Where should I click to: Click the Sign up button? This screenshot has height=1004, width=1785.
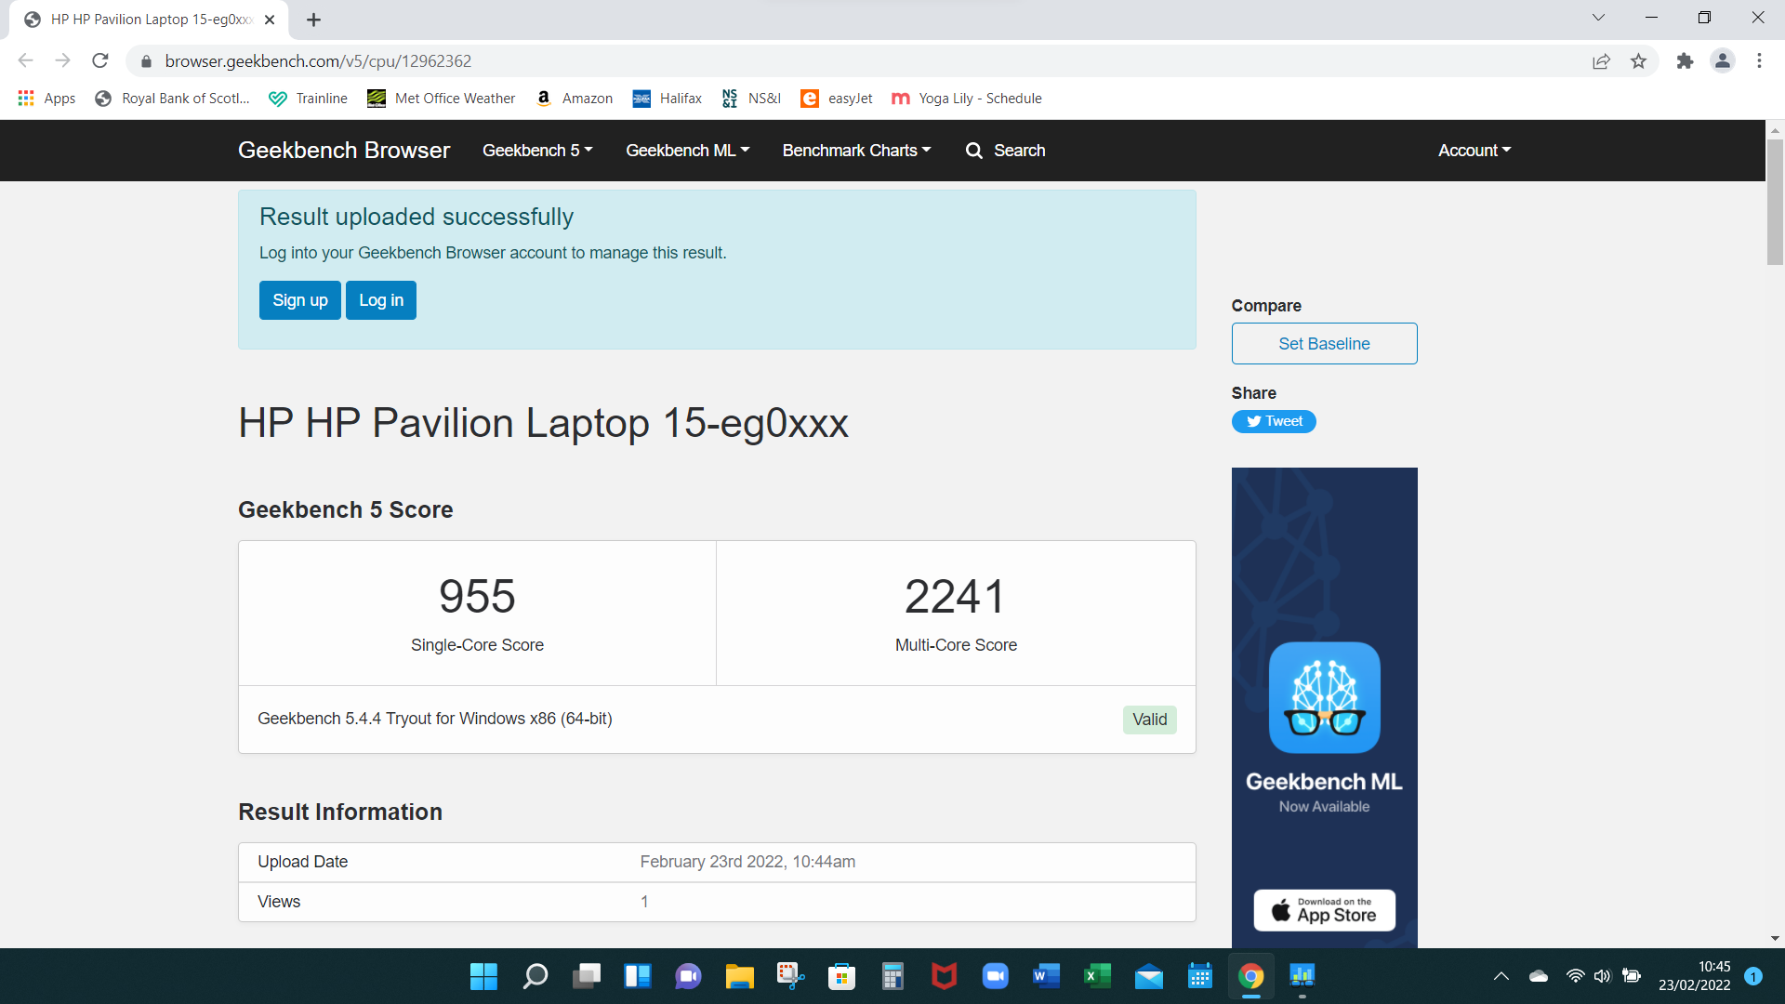pos(300,300)
